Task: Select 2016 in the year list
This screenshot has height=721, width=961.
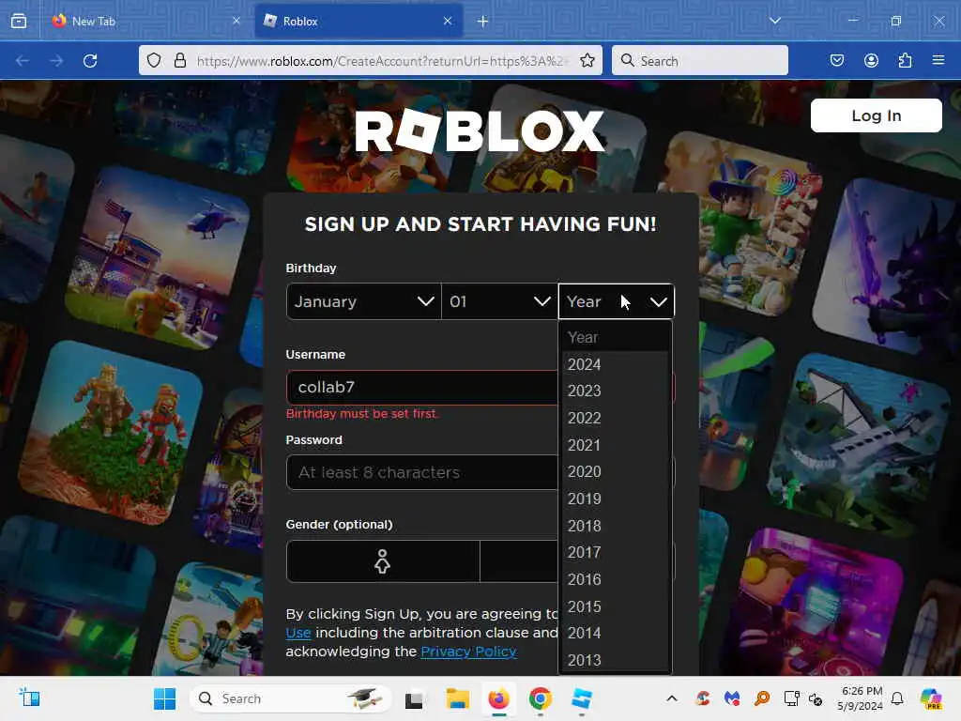Action: click(x=615, y=578)
